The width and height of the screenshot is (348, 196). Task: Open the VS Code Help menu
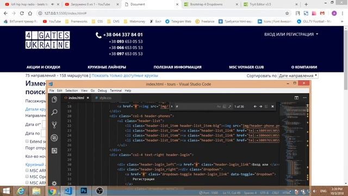[128, 90]
